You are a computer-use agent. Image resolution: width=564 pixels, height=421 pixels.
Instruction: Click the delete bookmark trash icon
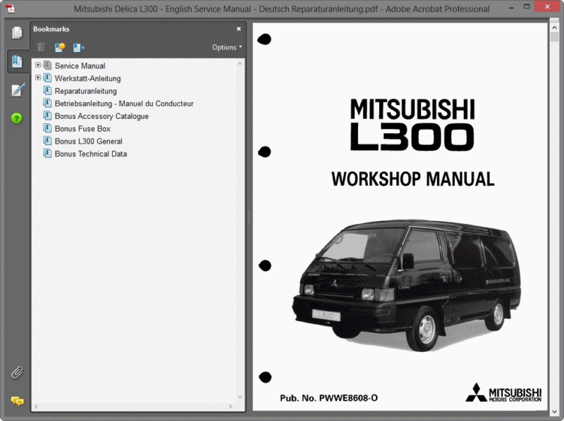(41, 47)
